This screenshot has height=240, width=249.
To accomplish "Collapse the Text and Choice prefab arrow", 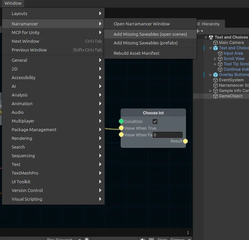I will (x=210, y=48).
